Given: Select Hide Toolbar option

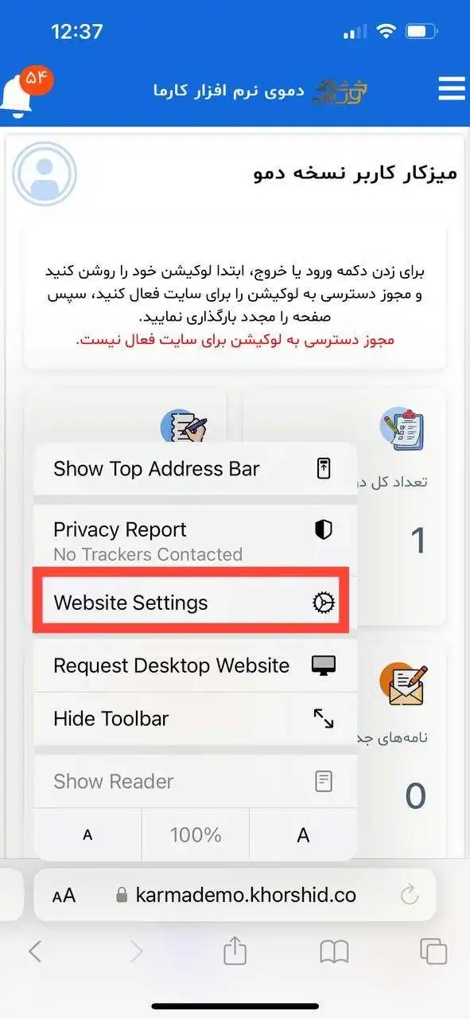Looking at the screenshot, I should tap(196, 719).
